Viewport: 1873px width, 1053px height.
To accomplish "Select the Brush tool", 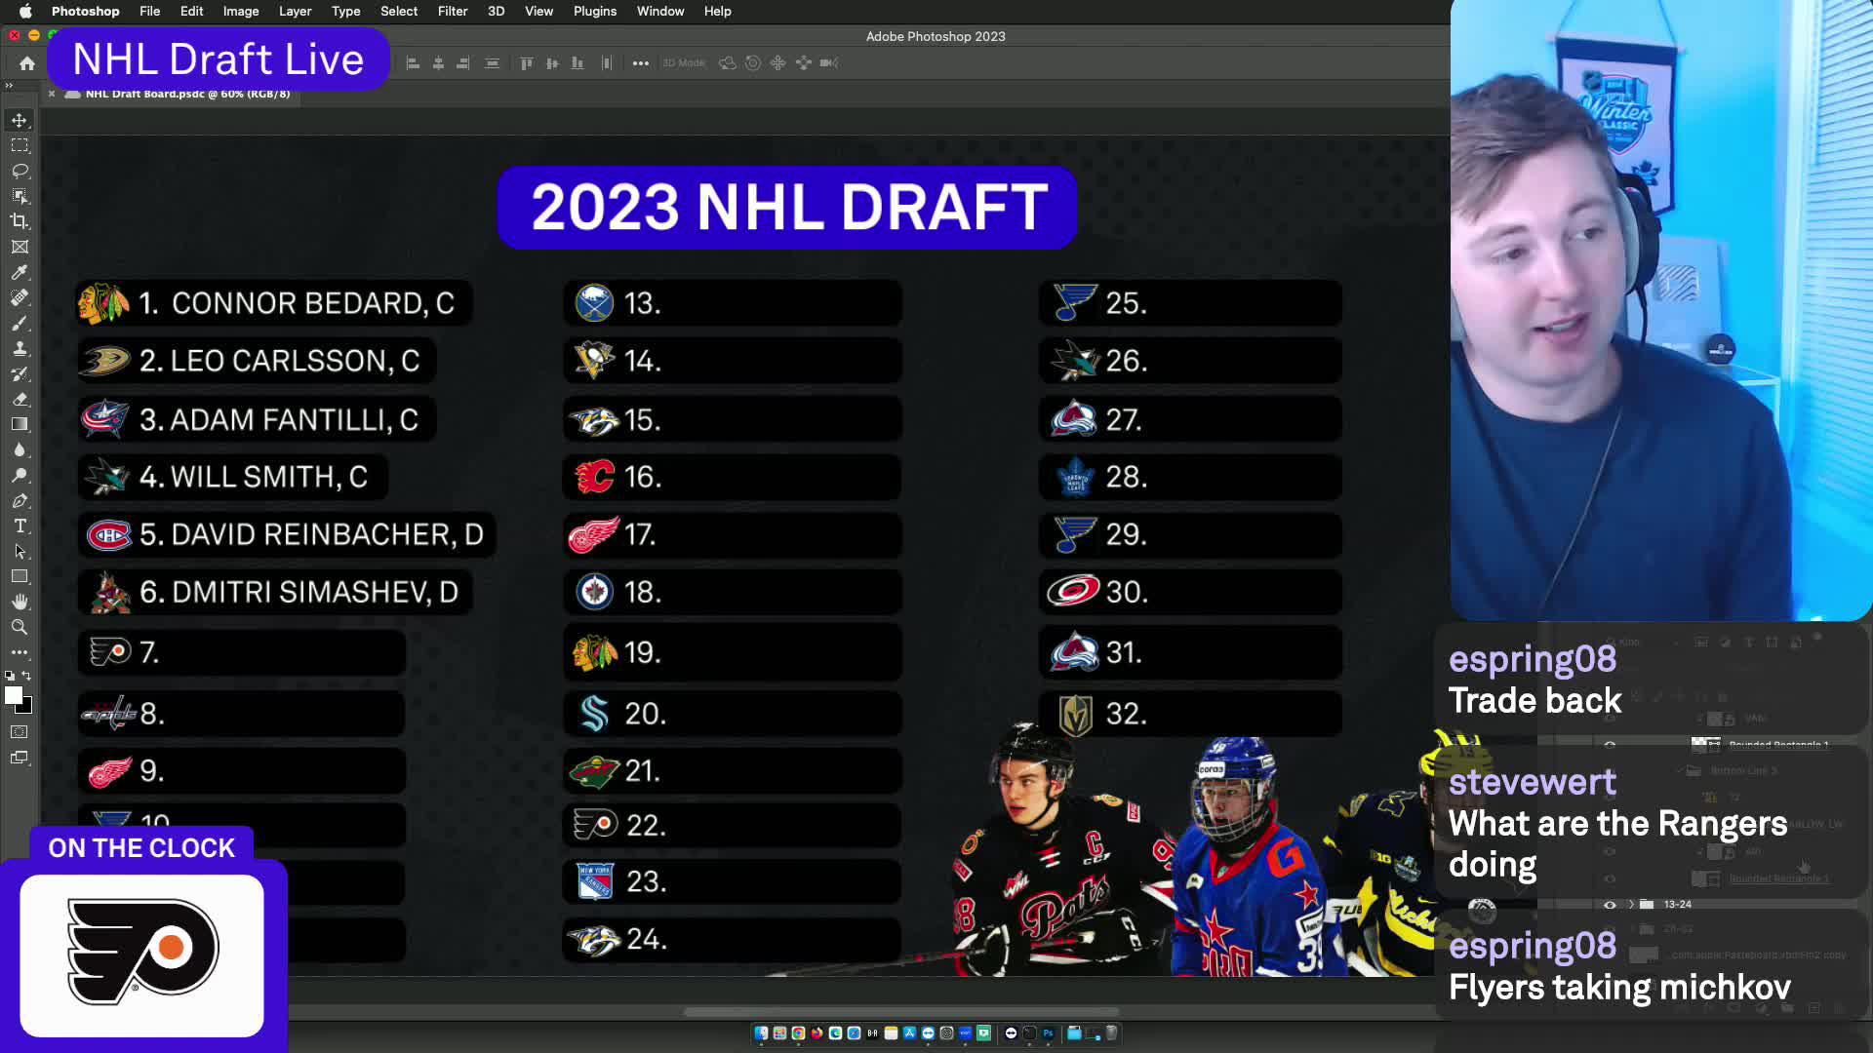I will 20,323.
